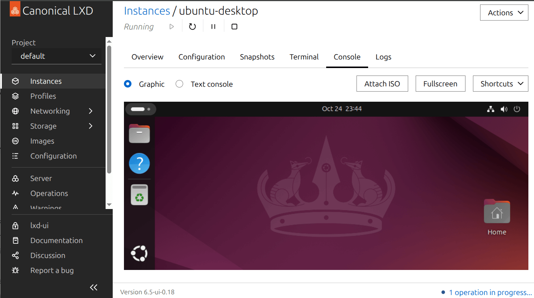This screenshot has width=534, height=298.
Task: Open the Project default dropdown
Action: tap(57, 56)
